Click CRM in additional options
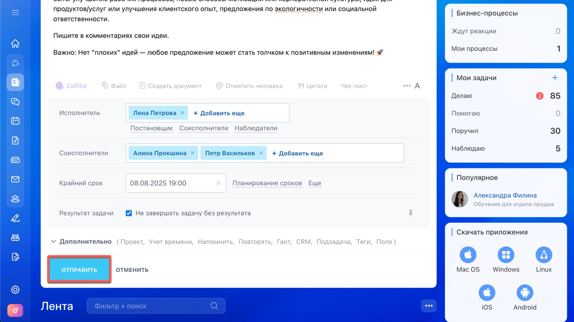Screen dimensions: 574x322 pos(304,242)
